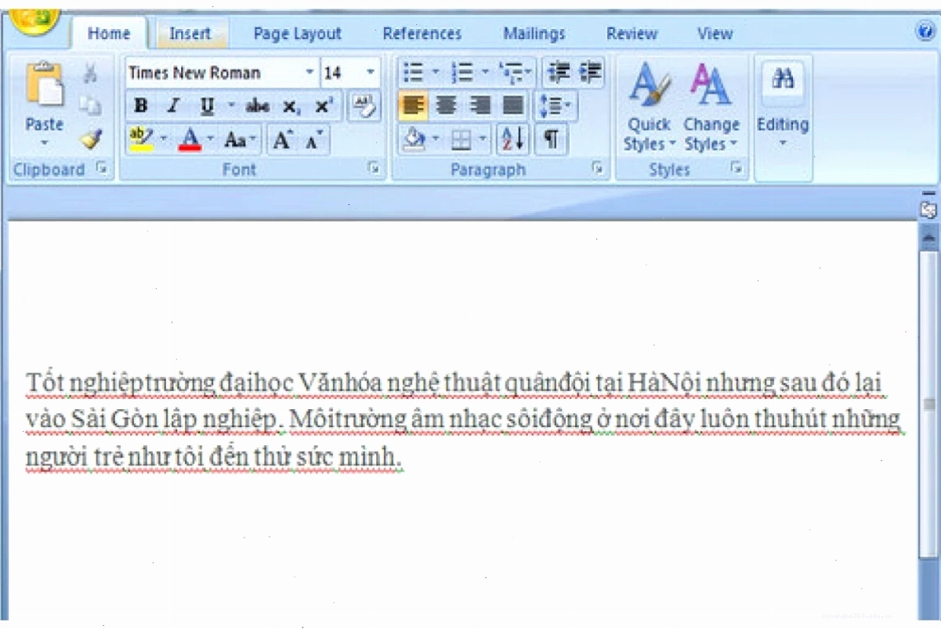Open Styles pane dialog launcher
The image size is (941, 629).
tap(736, 168)
